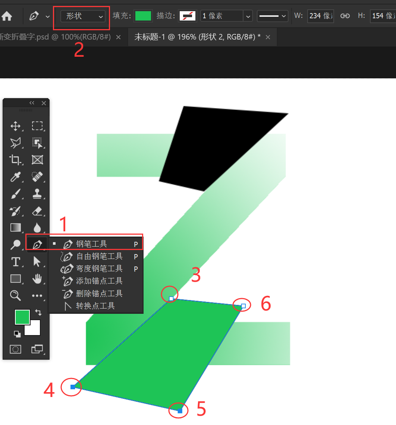396x425 pixels.
Task: Click the bottom anchor point of green shape
Action: (x=180, y=411)
